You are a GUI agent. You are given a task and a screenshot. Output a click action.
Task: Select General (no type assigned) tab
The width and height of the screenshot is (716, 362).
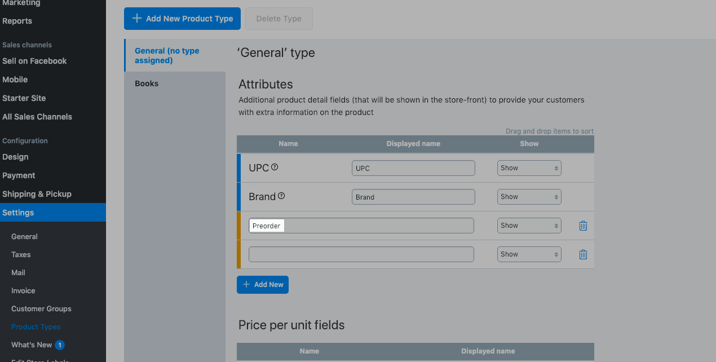[167, 55]
